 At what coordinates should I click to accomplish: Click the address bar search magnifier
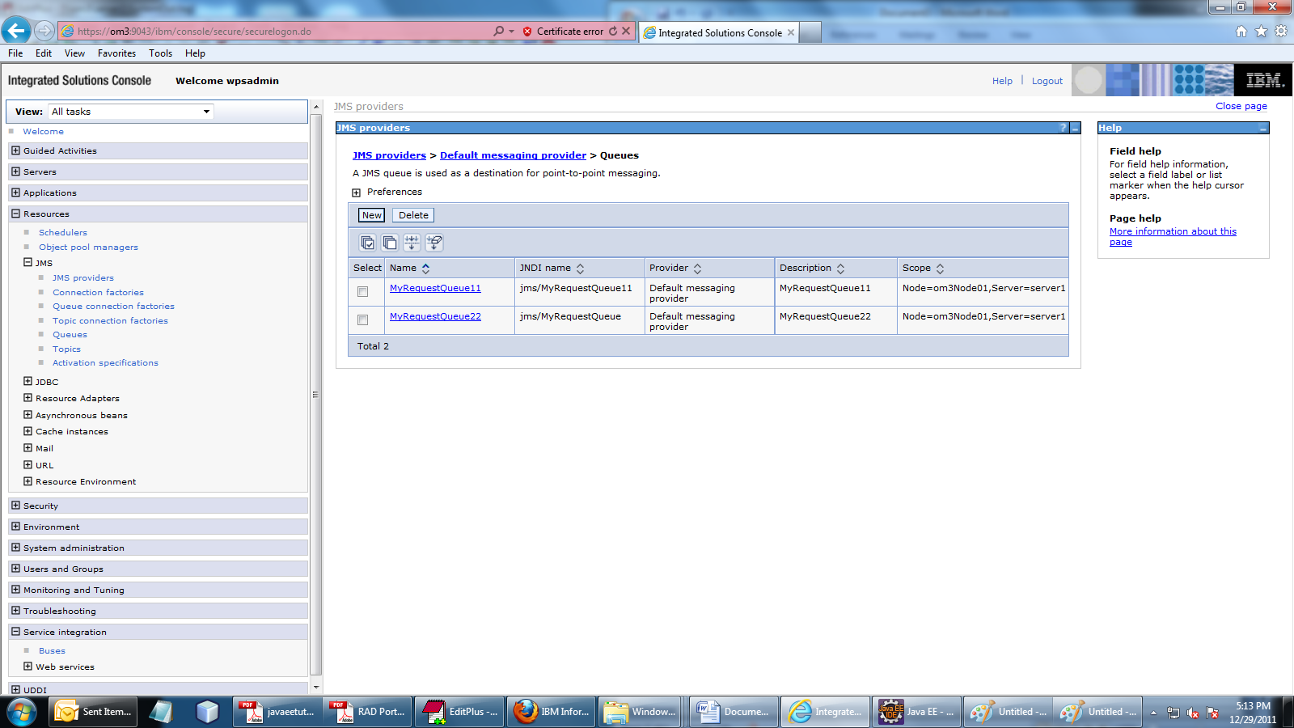[499, 32]
